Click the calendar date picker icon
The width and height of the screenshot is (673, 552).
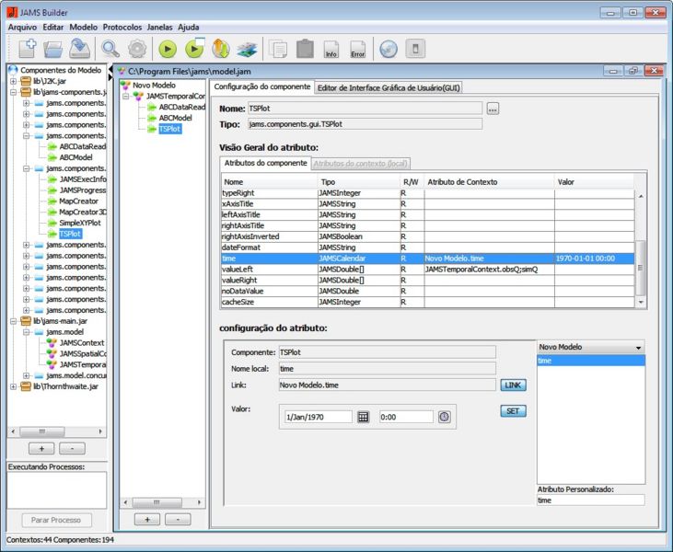click(363, 417)
